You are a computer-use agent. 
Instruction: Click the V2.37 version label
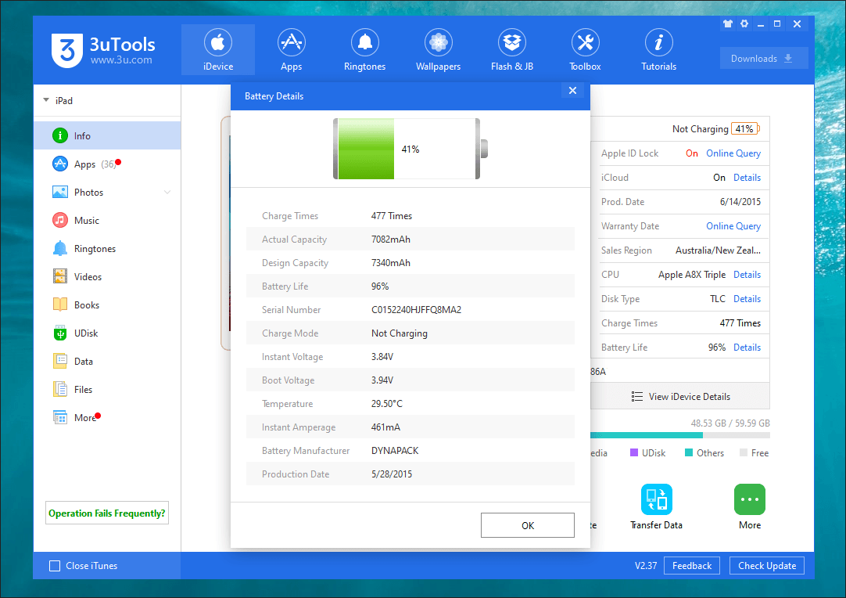click(x=646, y=566)
